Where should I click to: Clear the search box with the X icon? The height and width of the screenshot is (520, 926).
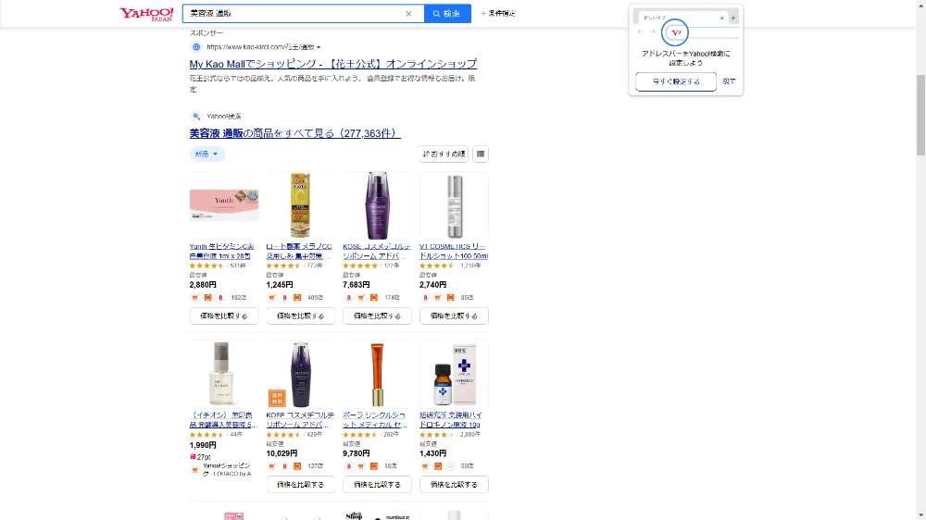coord(408,14)
